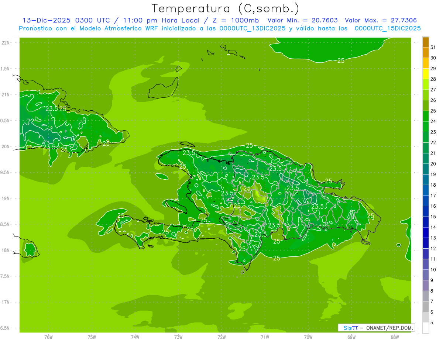
Task: Click the 24 value on the color scale
Action: [x=433, y=121]
